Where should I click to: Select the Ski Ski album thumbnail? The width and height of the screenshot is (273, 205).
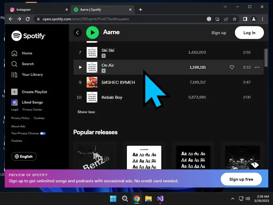click(92, 52)
